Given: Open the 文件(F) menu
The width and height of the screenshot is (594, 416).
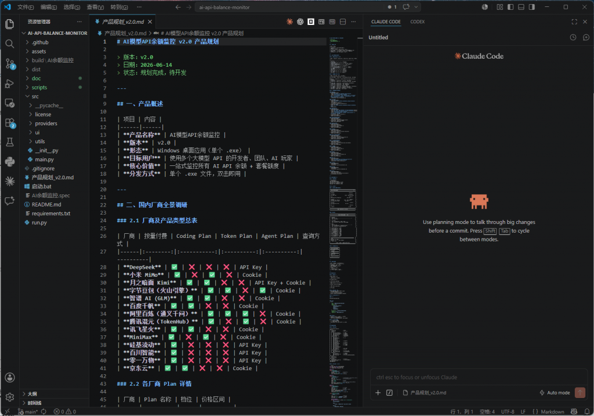Looking at the screenshot, I should [x=26, y=7].
